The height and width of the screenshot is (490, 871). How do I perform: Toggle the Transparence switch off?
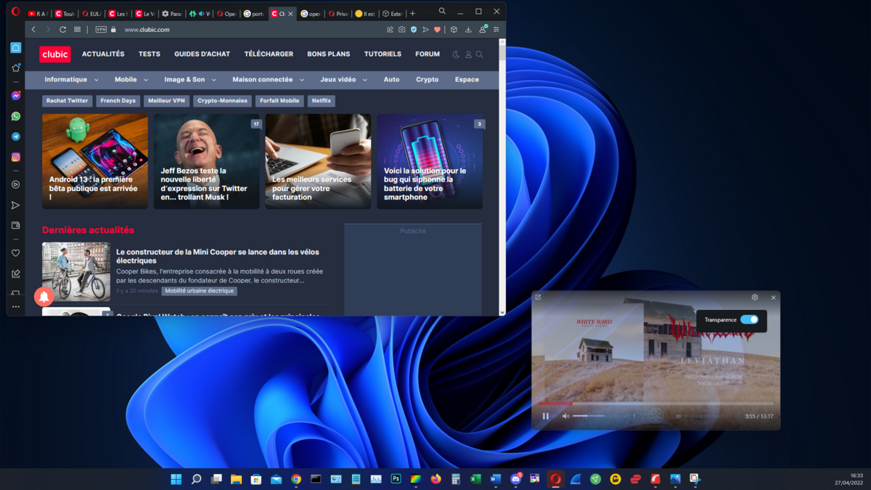pos(750,319)
